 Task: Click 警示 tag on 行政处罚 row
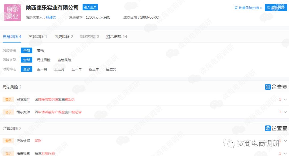pos(8,141)
